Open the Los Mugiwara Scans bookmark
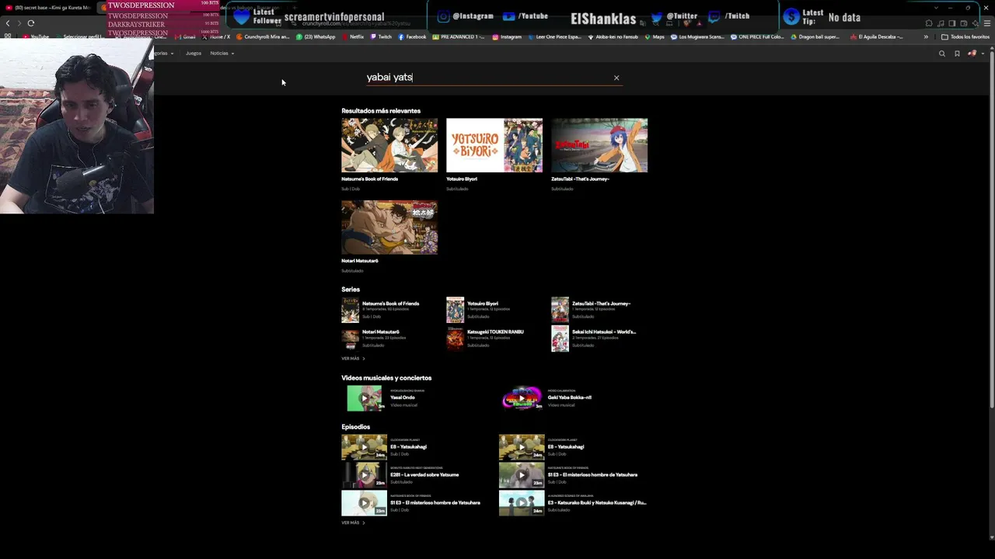Viewport: 995px width, 559px height. tap(696, 36)
